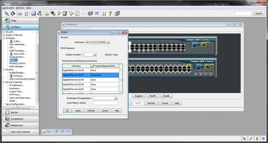This screenshot has width=268, height=143.
Task: Open the Help menu in menu bar
Action: pos(29,8)
